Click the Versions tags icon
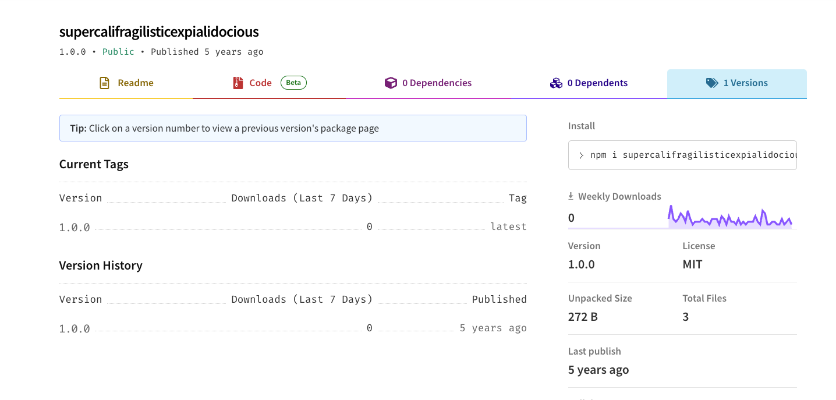The width and height of the screenshot is (836, 400). pos(712,83)
